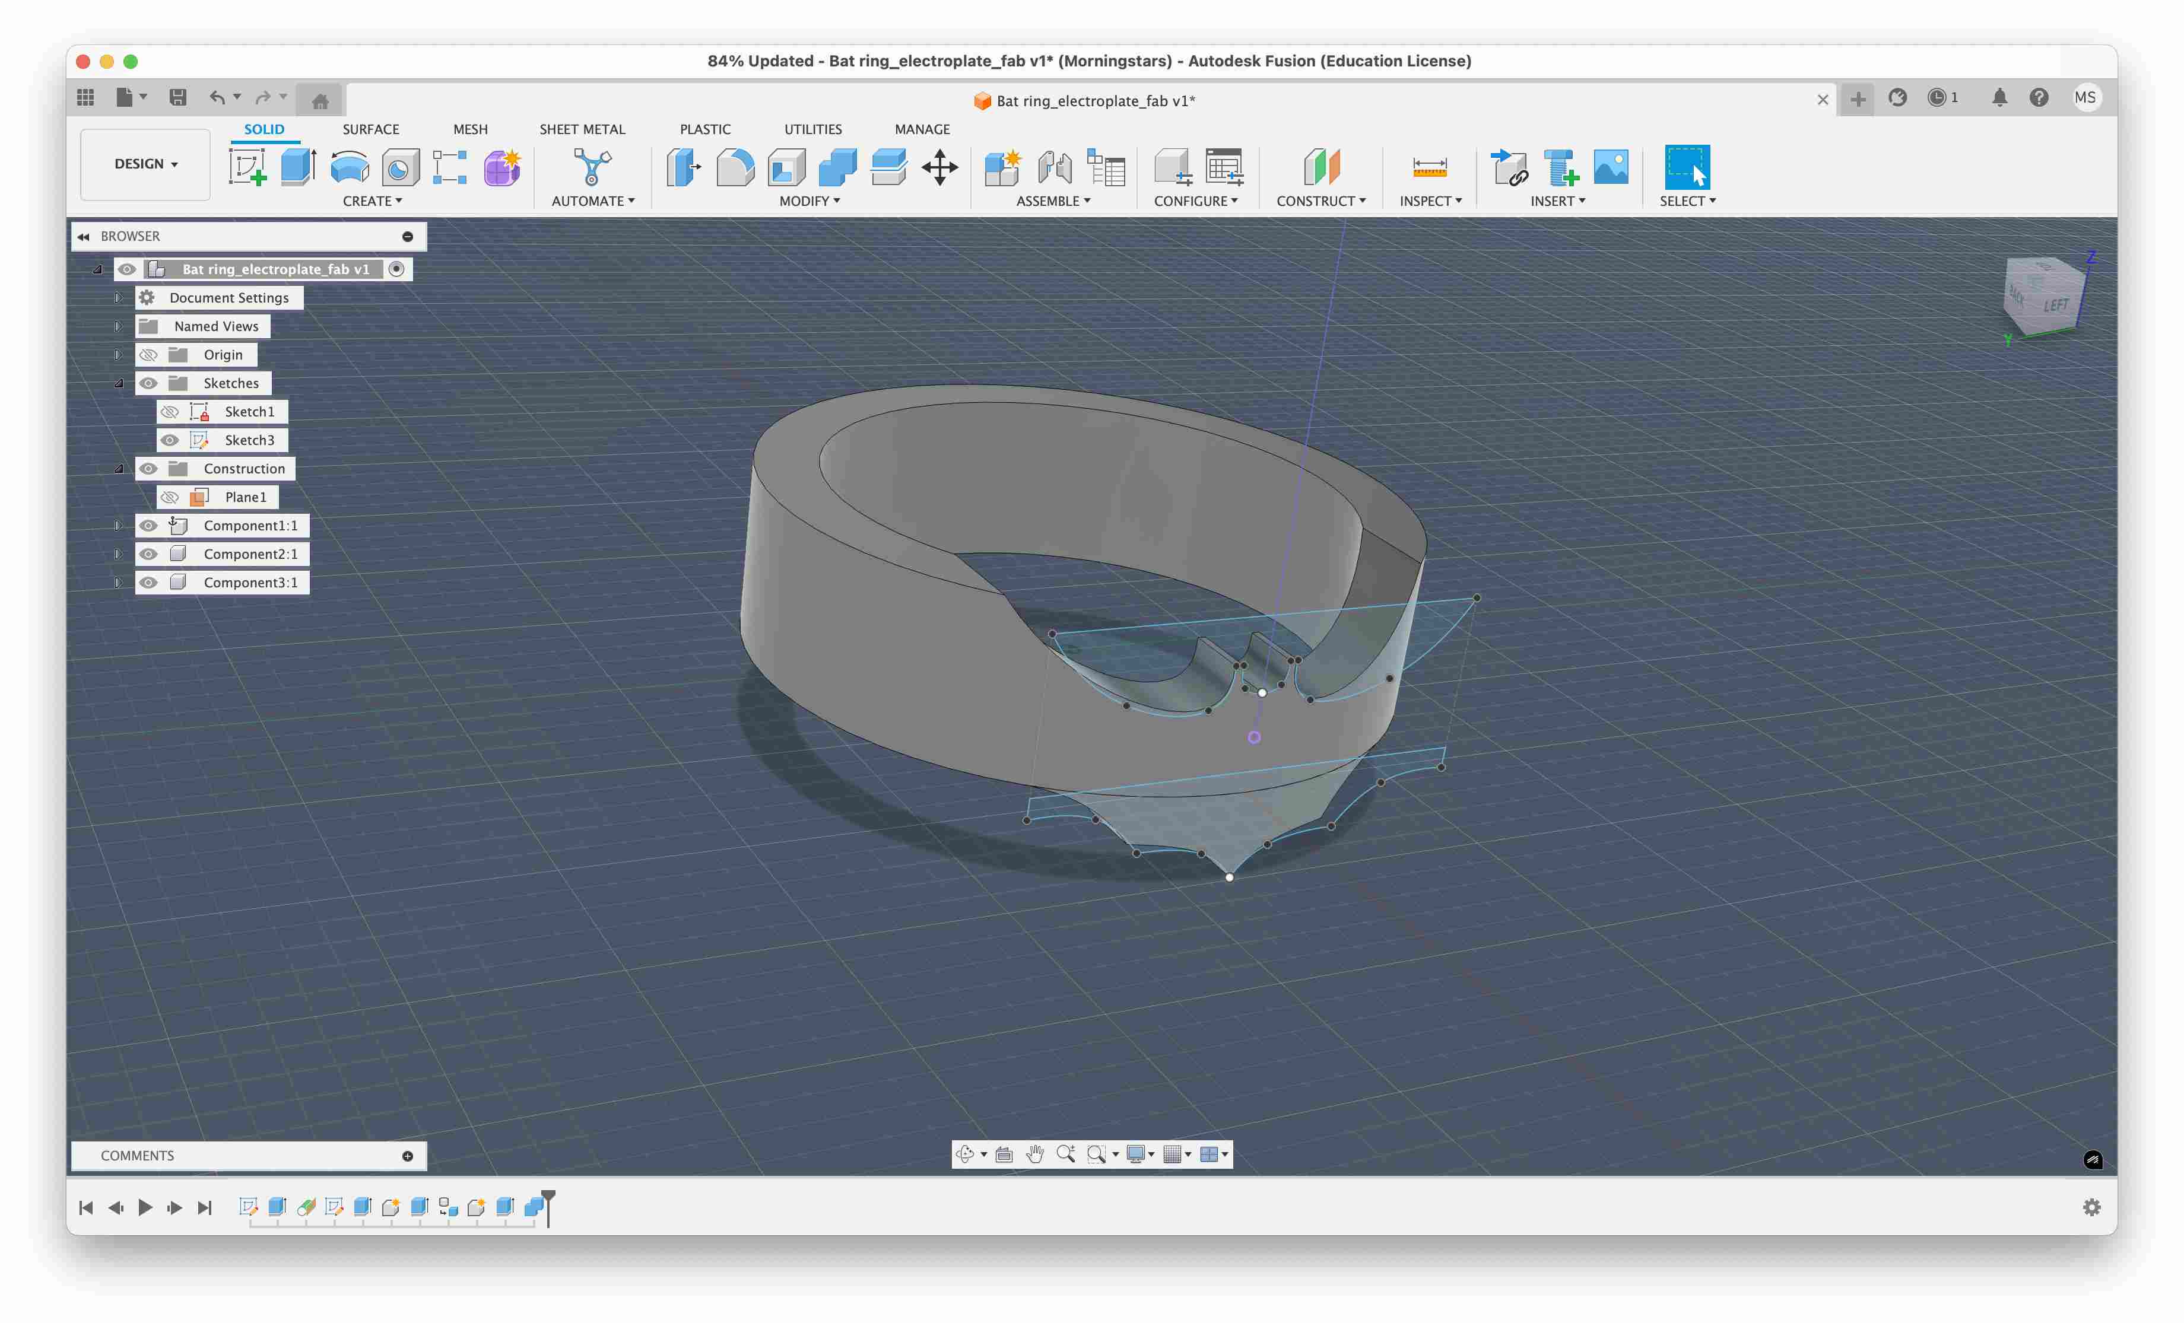The height and width of the screenshot is (1323, 2184).
Task: Hide Component1:1
Action: 148,526
